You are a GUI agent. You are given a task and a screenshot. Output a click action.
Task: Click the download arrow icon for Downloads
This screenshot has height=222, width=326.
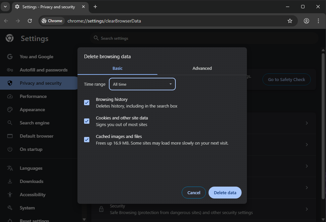tap(10, 181)
